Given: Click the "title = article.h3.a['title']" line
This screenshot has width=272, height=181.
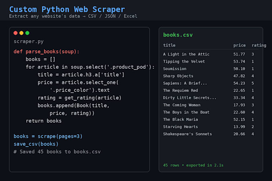Looking at the screenshot, I should coord(81,75).
